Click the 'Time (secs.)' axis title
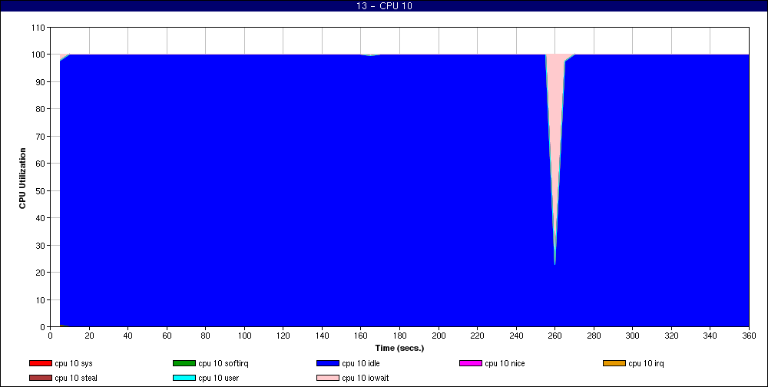Screen dimensions: 768x387 point(399,349)
